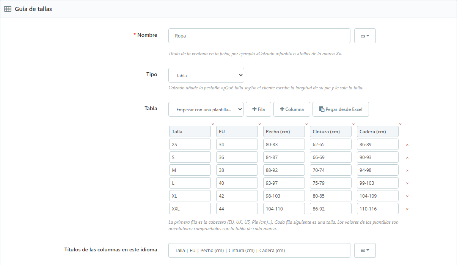Remove the XS row with its x

(407, 145)
